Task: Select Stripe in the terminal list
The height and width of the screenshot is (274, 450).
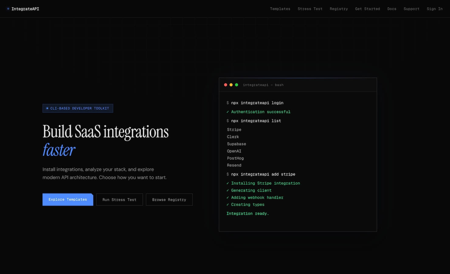Action: click(x=234, y=130)
